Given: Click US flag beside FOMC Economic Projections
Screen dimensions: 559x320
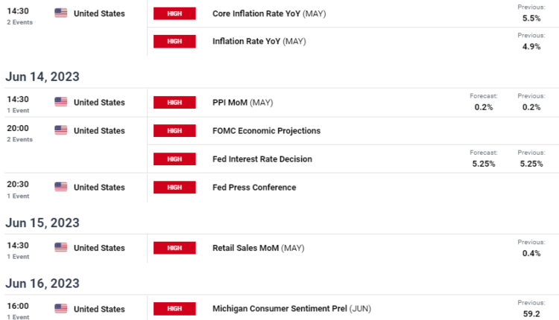Looking at the screenshot, I should click(x=61, y=131).
